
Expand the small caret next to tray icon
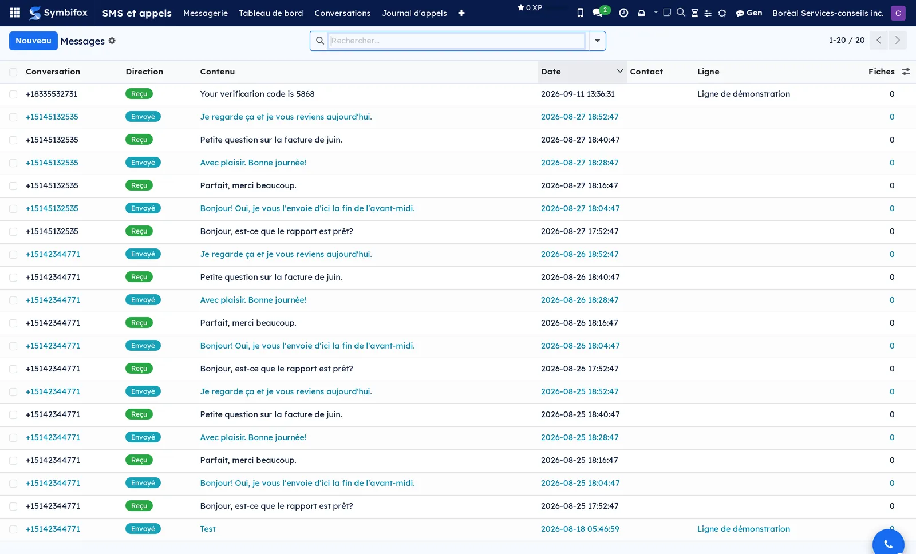[x=656, y=12]
